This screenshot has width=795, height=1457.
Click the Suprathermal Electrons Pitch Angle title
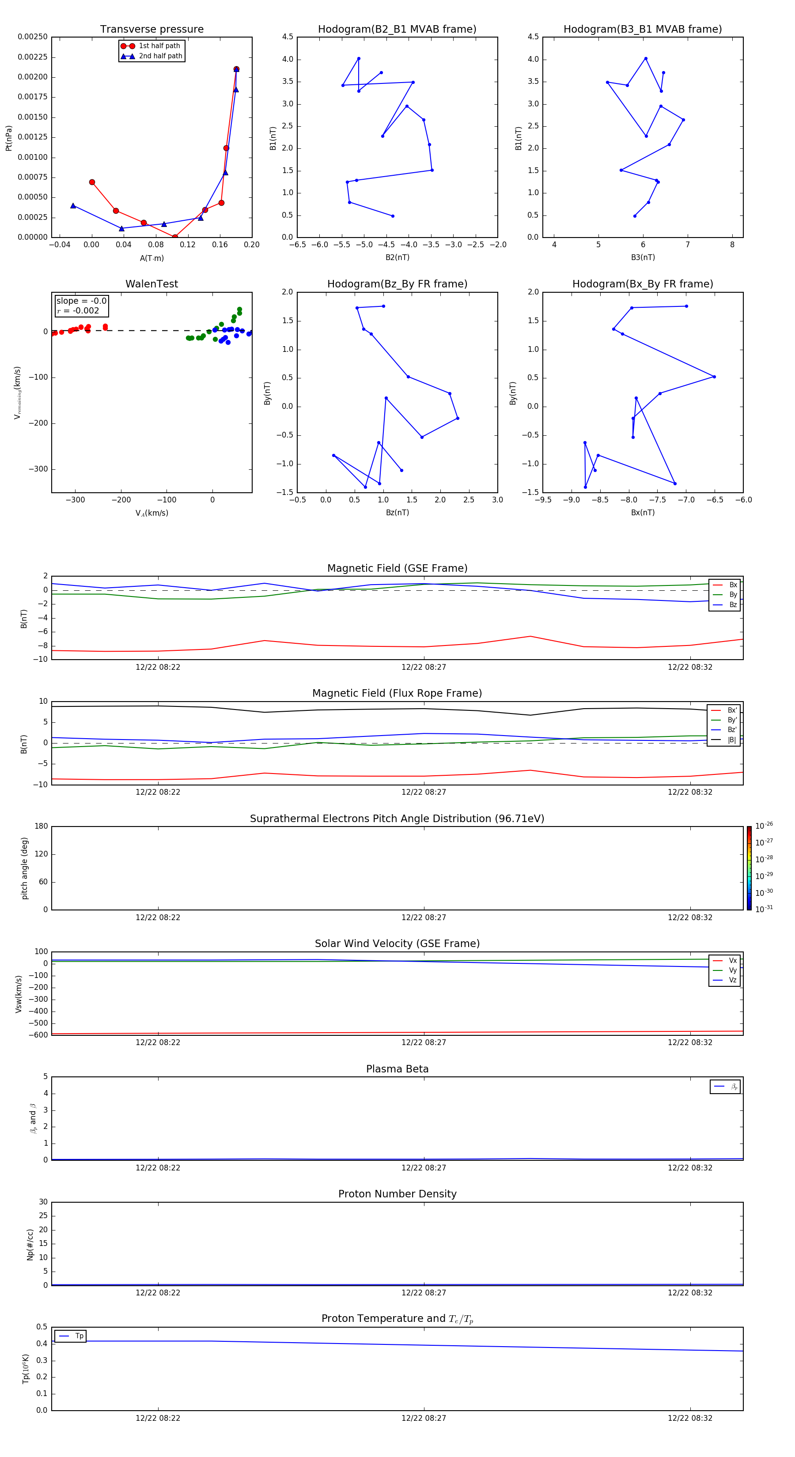(x=397, y=819)
